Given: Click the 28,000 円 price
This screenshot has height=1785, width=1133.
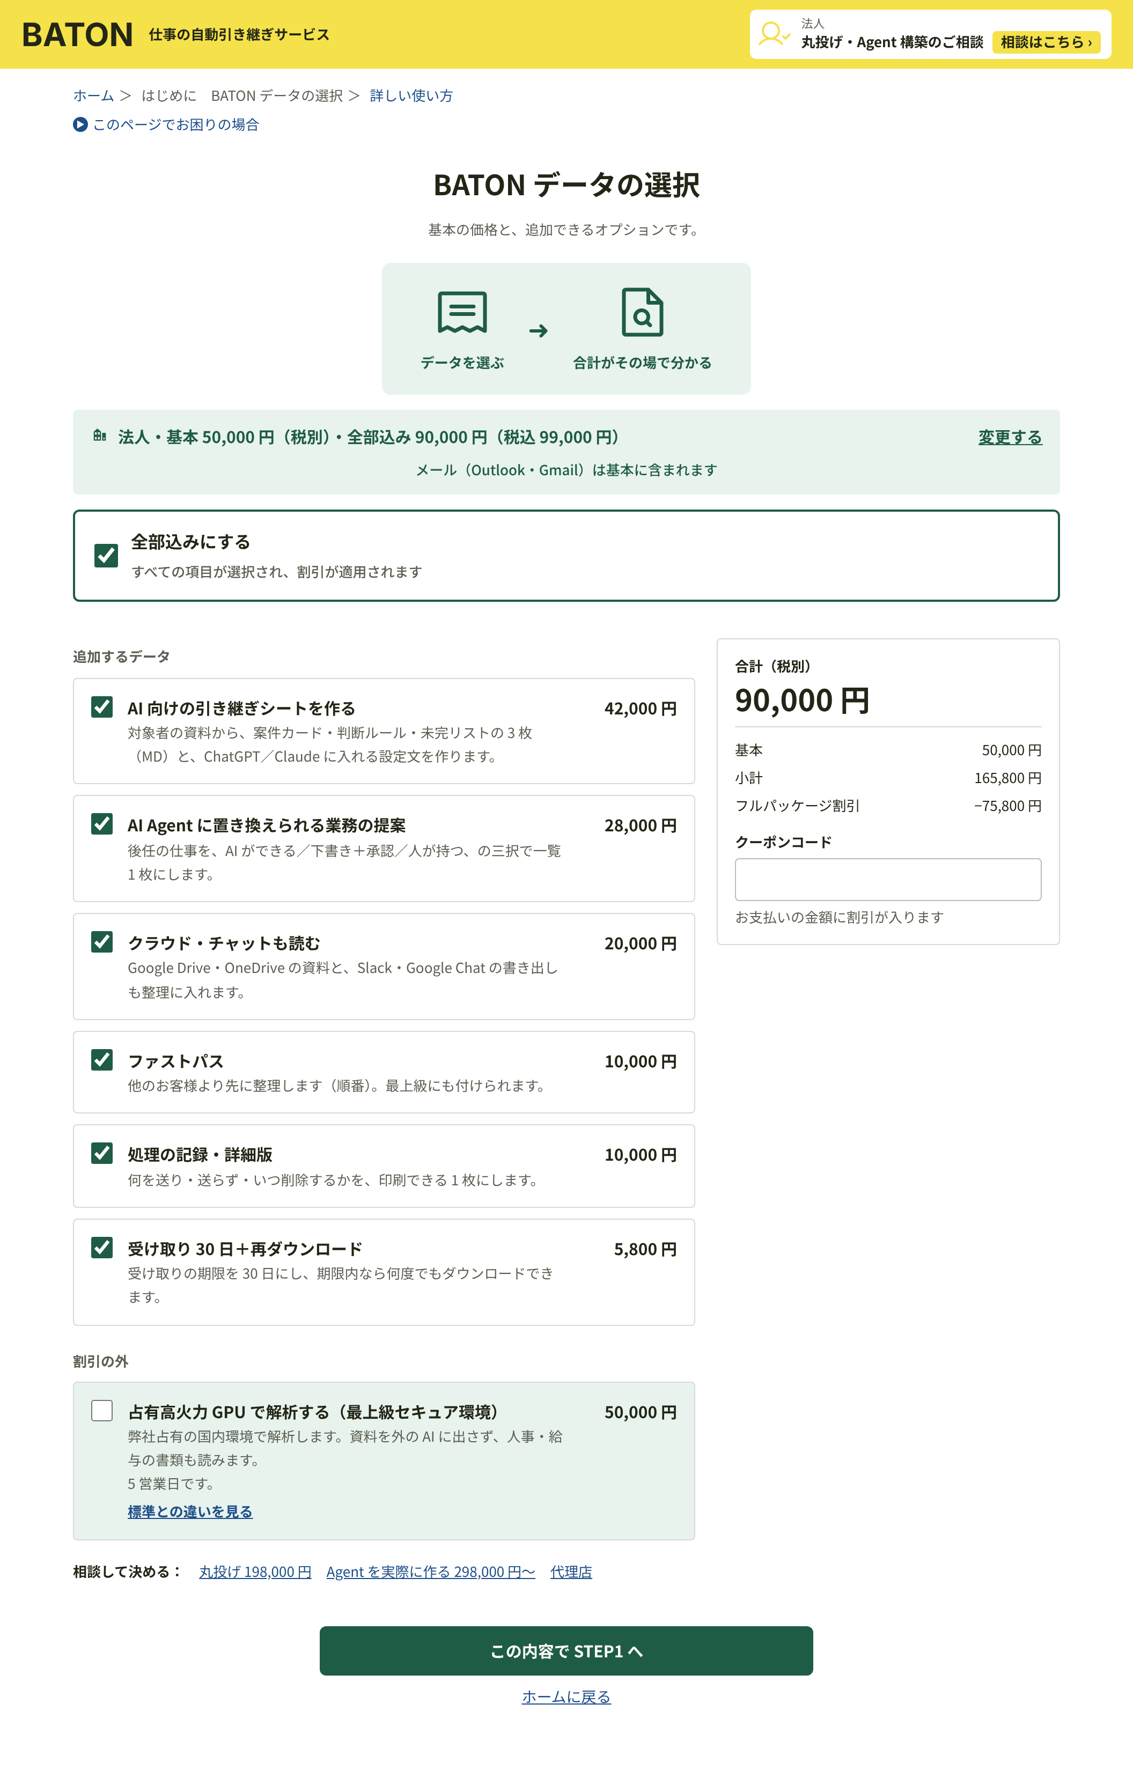Looking at the screenshot, I should click(x=641, y=826).
